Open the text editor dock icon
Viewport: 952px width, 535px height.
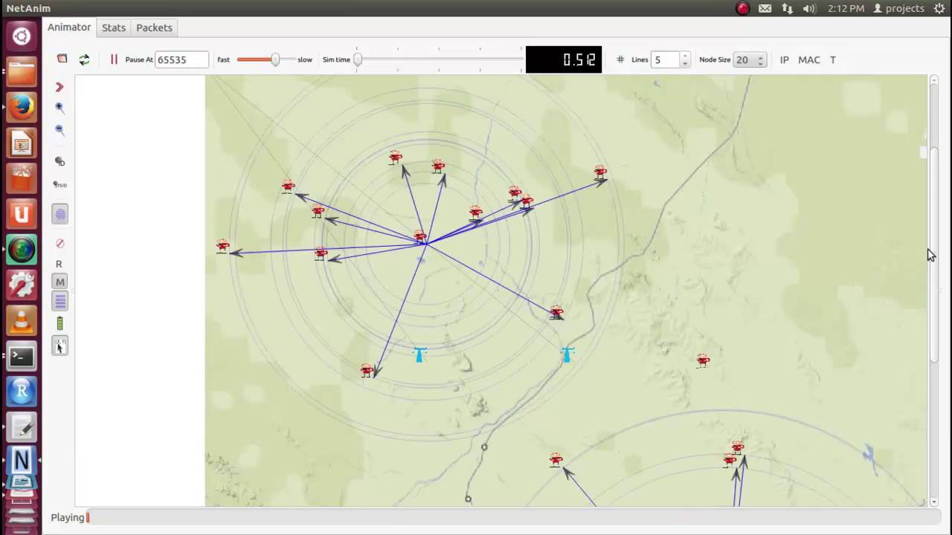click(x=22, y=428)
